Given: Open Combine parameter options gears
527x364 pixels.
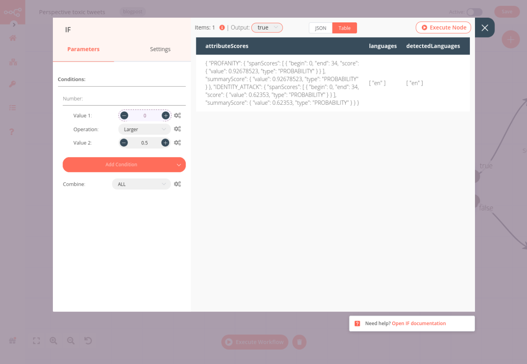Looking at the screenshot, I should [x=178, y=184].
